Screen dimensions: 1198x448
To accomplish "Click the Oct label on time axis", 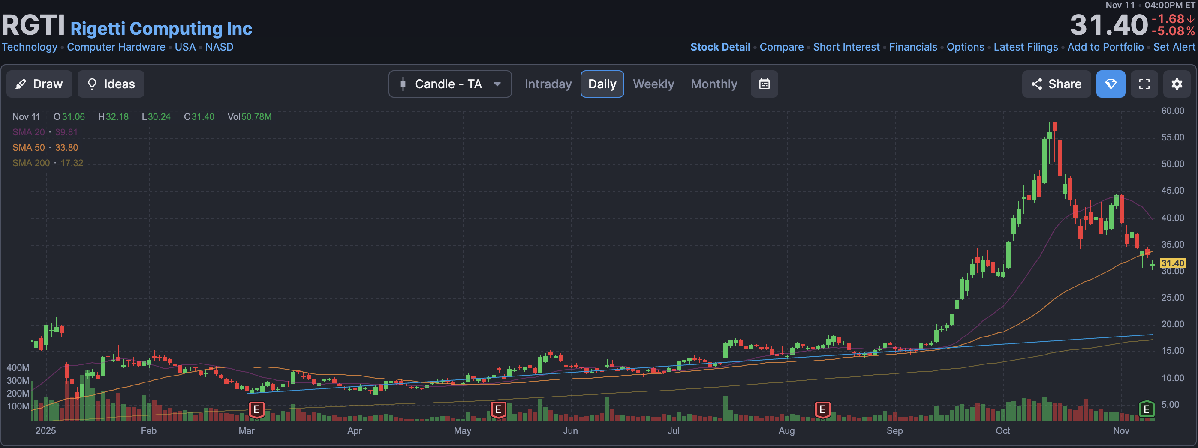I will pyautogui.click(x=1002, y=431).
